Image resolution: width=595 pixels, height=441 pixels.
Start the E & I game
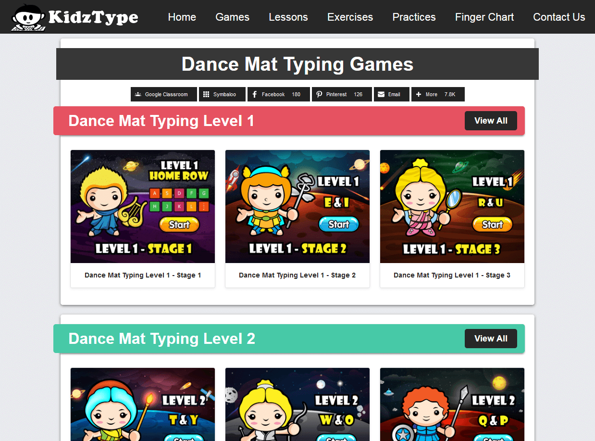(338, 224)
